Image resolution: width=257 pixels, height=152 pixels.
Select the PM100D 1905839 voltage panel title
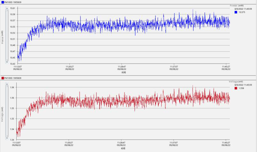[13, 78]
